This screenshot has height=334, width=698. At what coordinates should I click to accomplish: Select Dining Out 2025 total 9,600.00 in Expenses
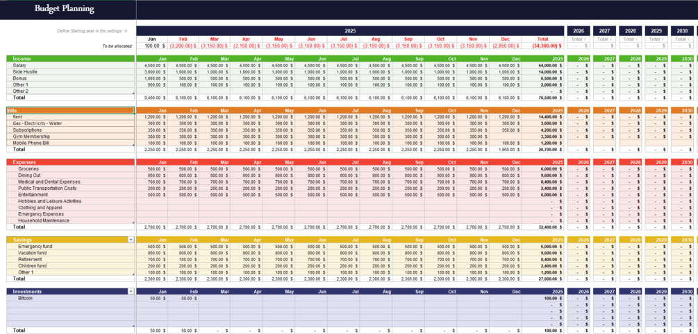(543, 175)
